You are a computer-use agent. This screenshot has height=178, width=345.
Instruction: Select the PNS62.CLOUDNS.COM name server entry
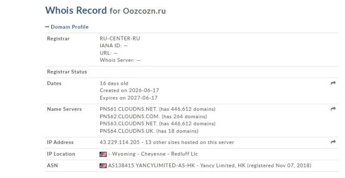click(x=130, y=117)
